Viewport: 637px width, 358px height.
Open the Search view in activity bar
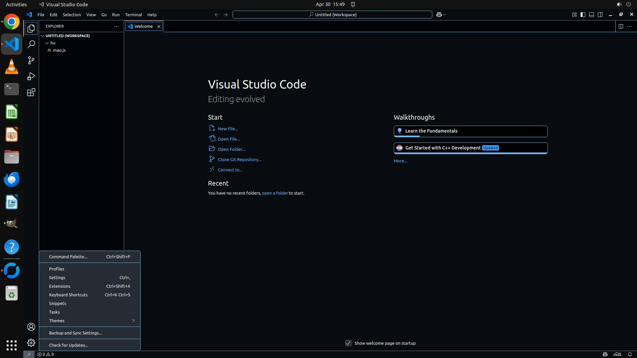31,44
